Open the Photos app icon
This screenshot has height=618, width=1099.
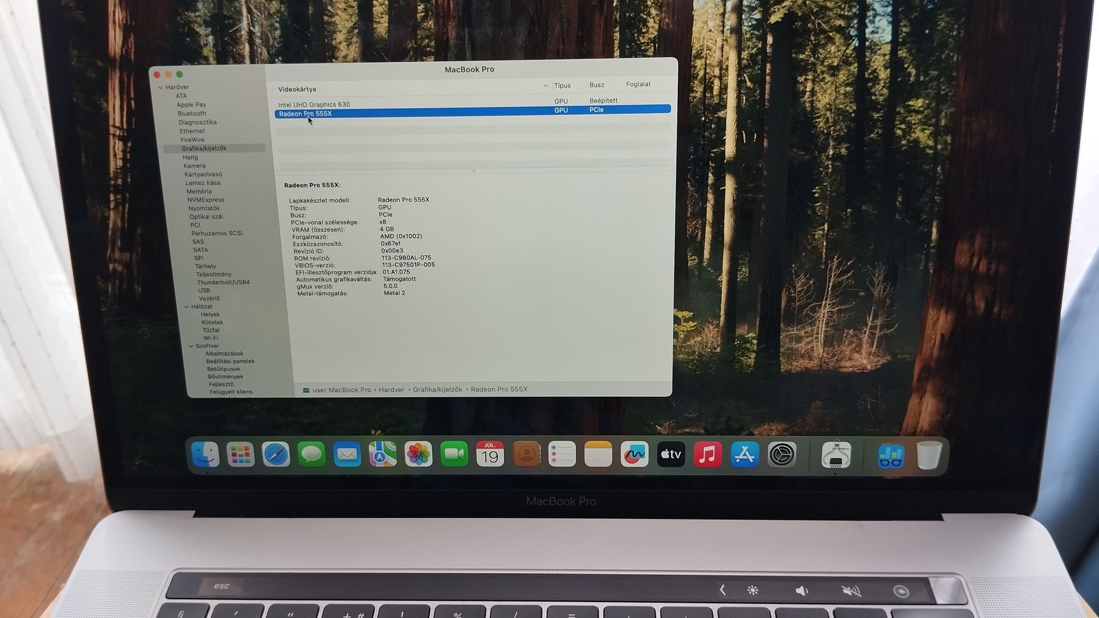click(419, 455)
